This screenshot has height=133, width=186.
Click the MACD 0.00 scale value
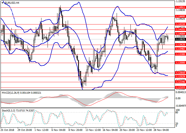tap(179, 98)
